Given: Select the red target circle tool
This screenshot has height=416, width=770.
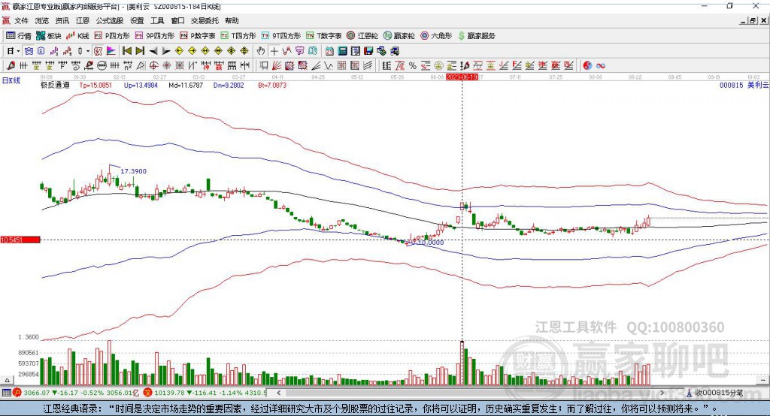Looking at the screenshot, I should click(x=153, y=66).
